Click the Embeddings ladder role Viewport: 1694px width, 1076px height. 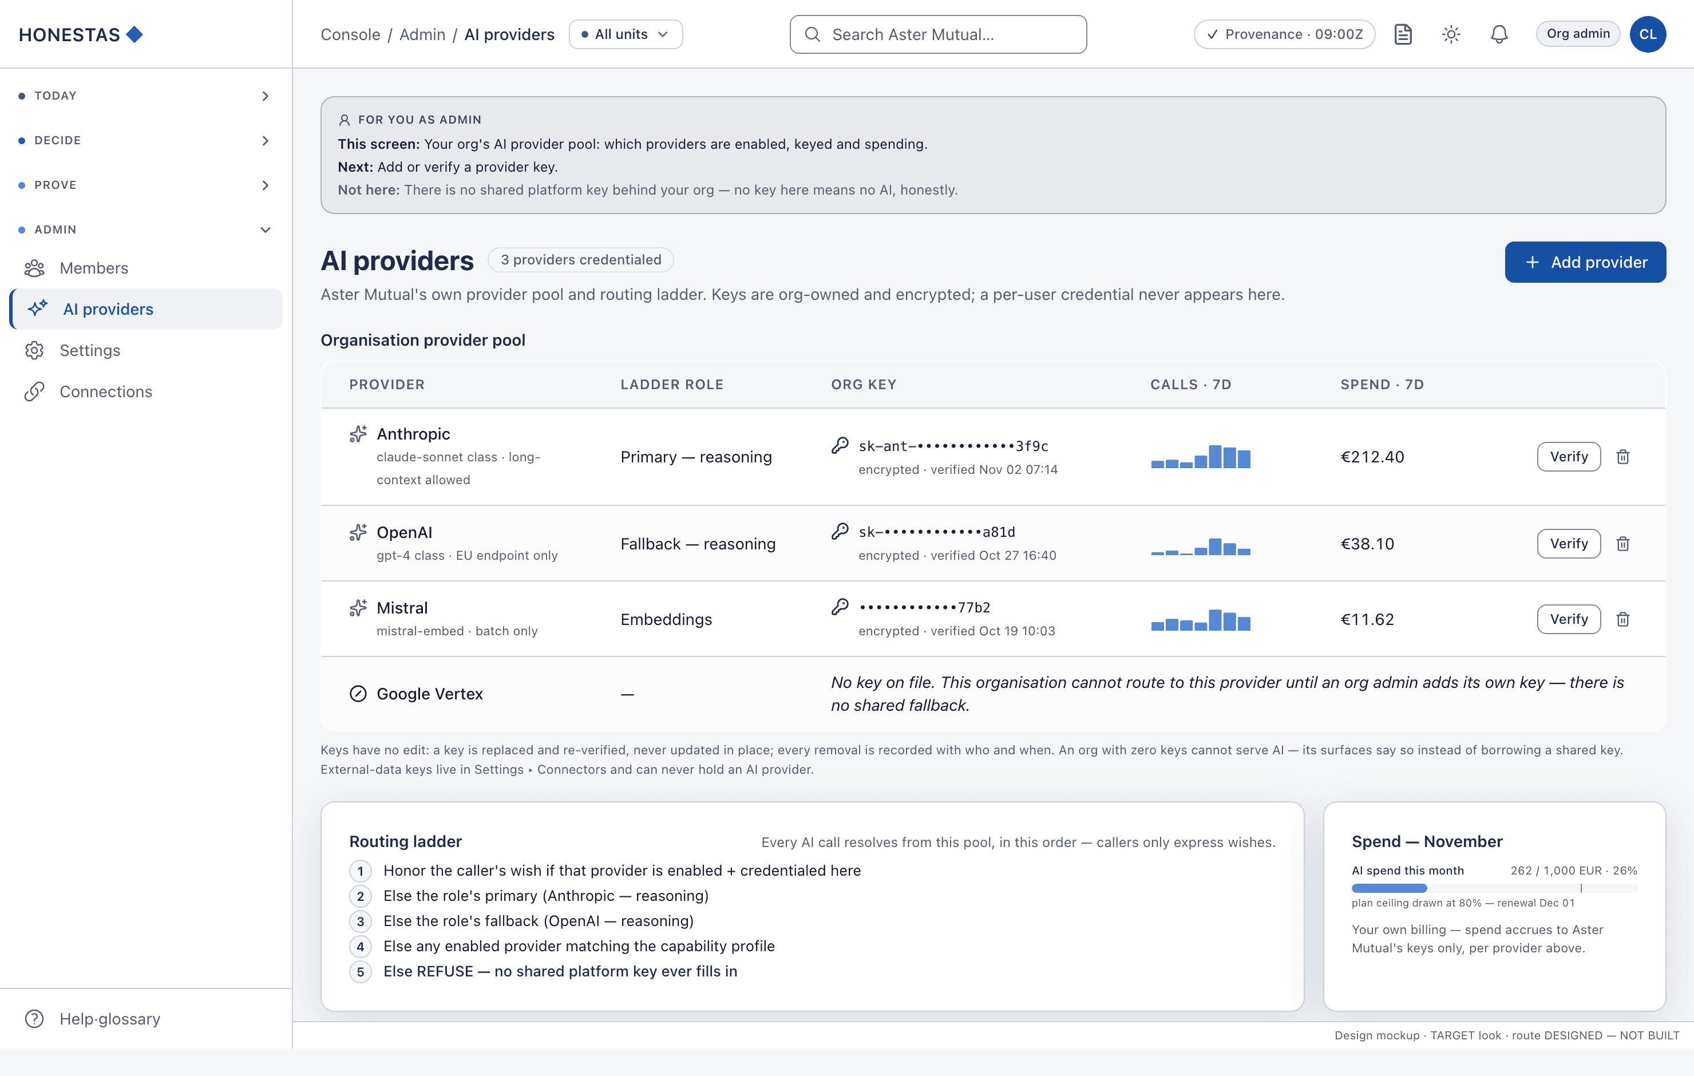(666, 619)
